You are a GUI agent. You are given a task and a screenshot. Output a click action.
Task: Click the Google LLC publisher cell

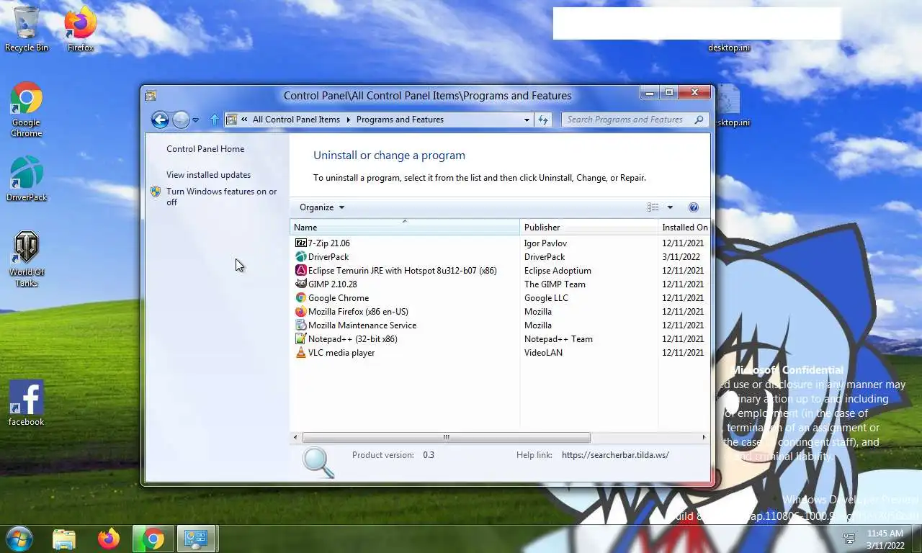(546, 298)
